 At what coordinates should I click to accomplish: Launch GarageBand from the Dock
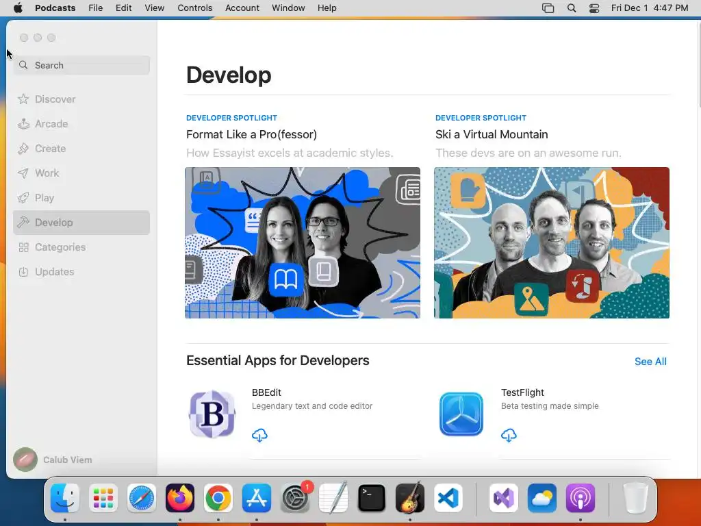pyautogui.click(x=410, y=498)
